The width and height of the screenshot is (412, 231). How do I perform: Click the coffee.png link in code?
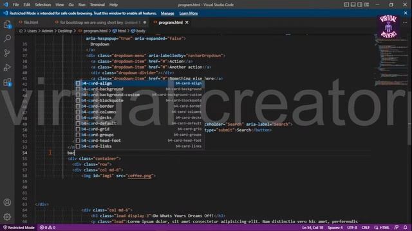(140, 176)
